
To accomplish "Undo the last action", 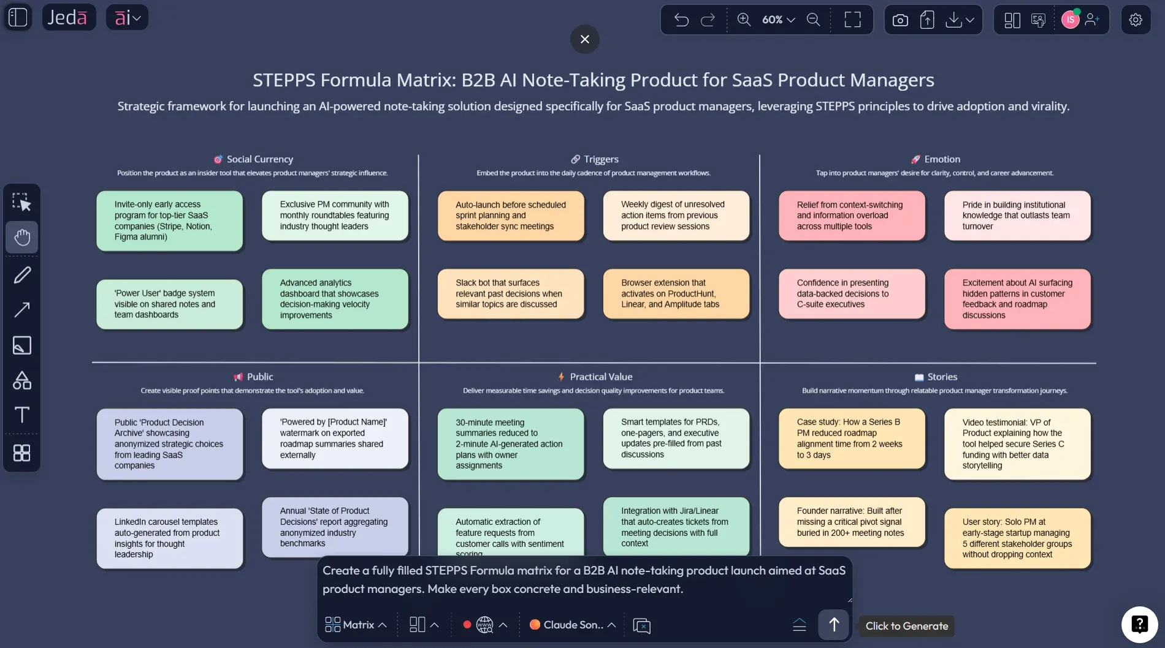I will [x=681, y=20].
